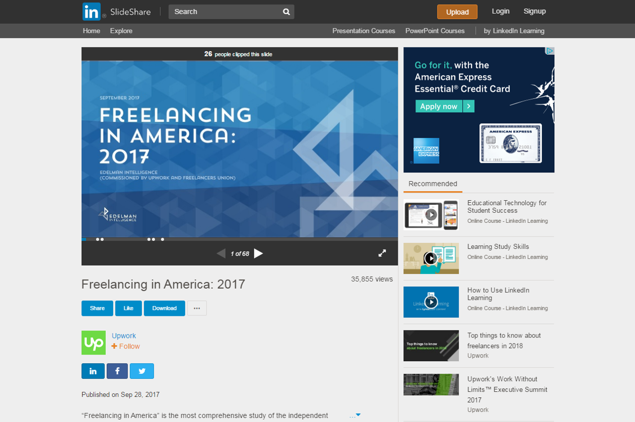635x422 pixels.
Task: Open the more options ellipsis button
Action: (197, 308)
